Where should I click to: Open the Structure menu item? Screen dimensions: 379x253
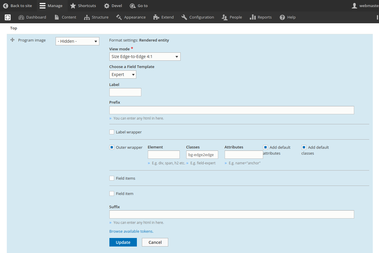pos(96,17)
